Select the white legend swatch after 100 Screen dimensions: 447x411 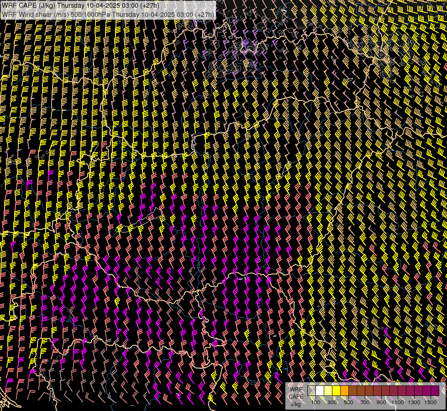[x=320, y=390]
